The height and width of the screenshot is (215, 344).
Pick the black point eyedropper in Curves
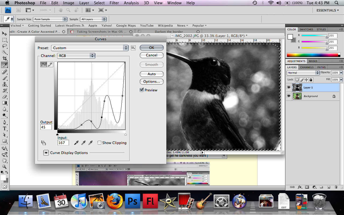click(x=77, y=143)
